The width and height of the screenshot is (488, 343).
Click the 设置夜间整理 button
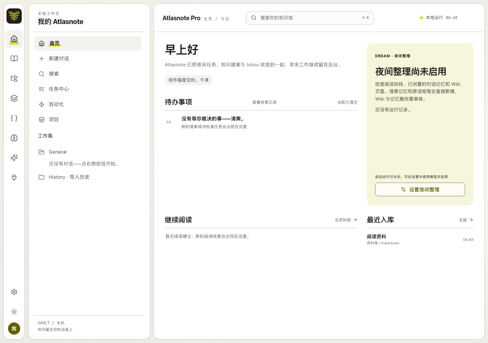pos(420,189)
